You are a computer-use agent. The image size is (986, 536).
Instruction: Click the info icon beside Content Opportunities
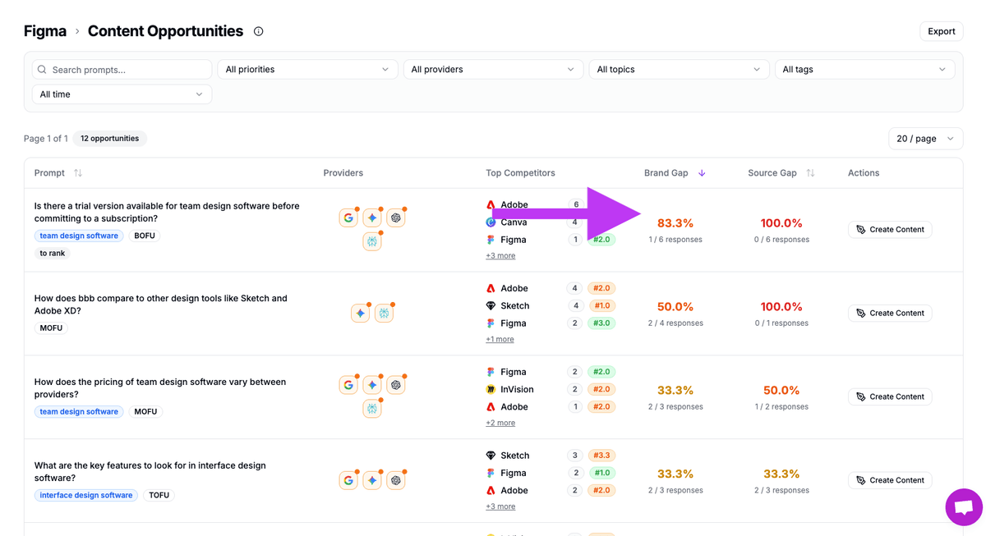(x=259, y=31)
